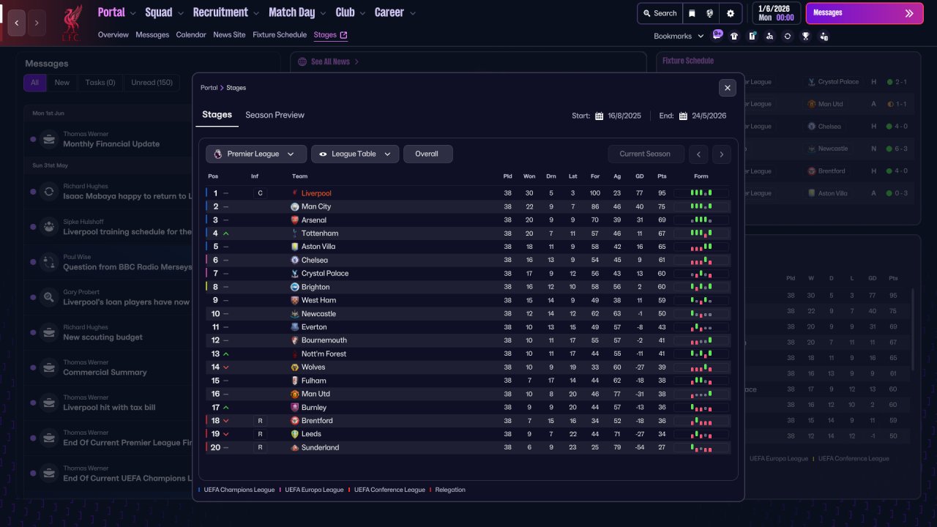Click the Brighton club badge
Image resolution: width=937 pixels, height=527 pixels.
[x=294, y=287]
